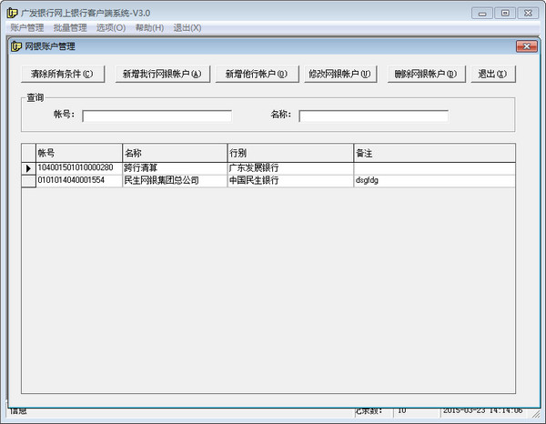This screenshot has width=546, height=424.
Task: Sort by the 帐号 column header
Action: pyautogui.click(x=79, y=153)
